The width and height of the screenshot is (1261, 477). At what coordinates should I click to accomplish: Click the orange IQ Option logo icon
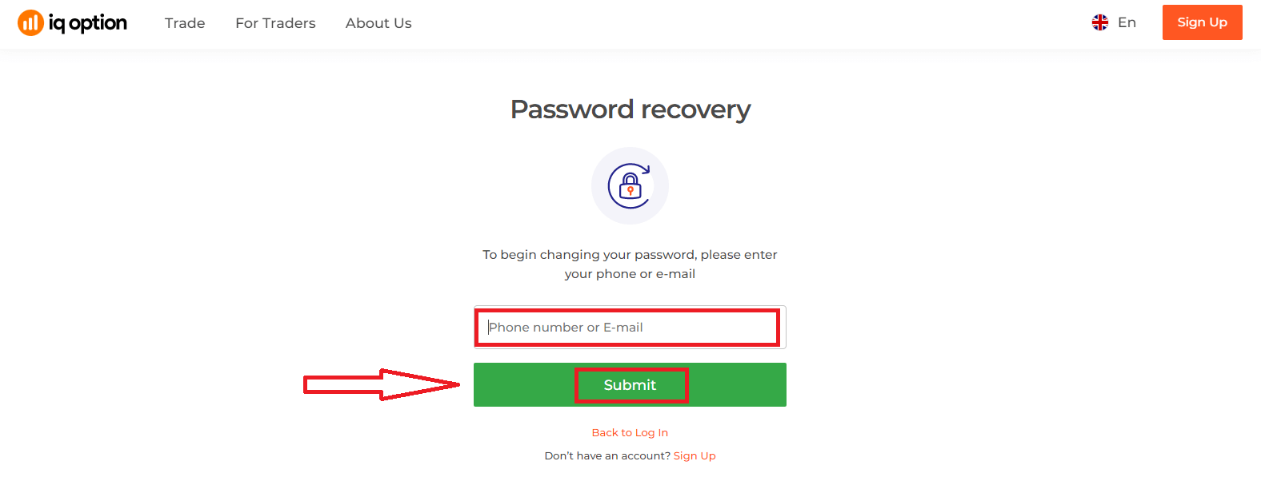[30, 23]
